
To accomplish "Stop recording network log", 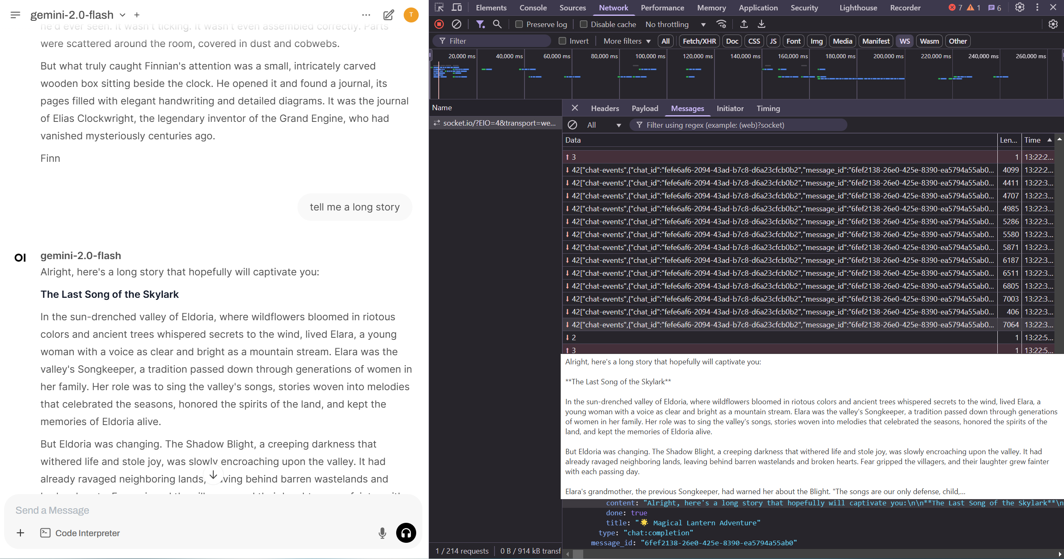I will point(439,24).
